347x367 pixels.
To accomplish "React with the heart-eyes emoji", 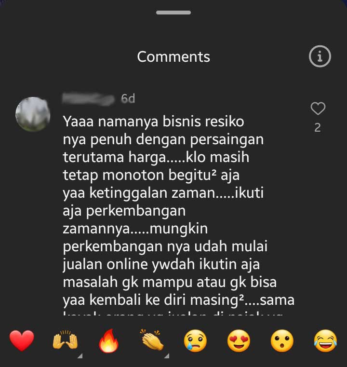I will (239, 341).
